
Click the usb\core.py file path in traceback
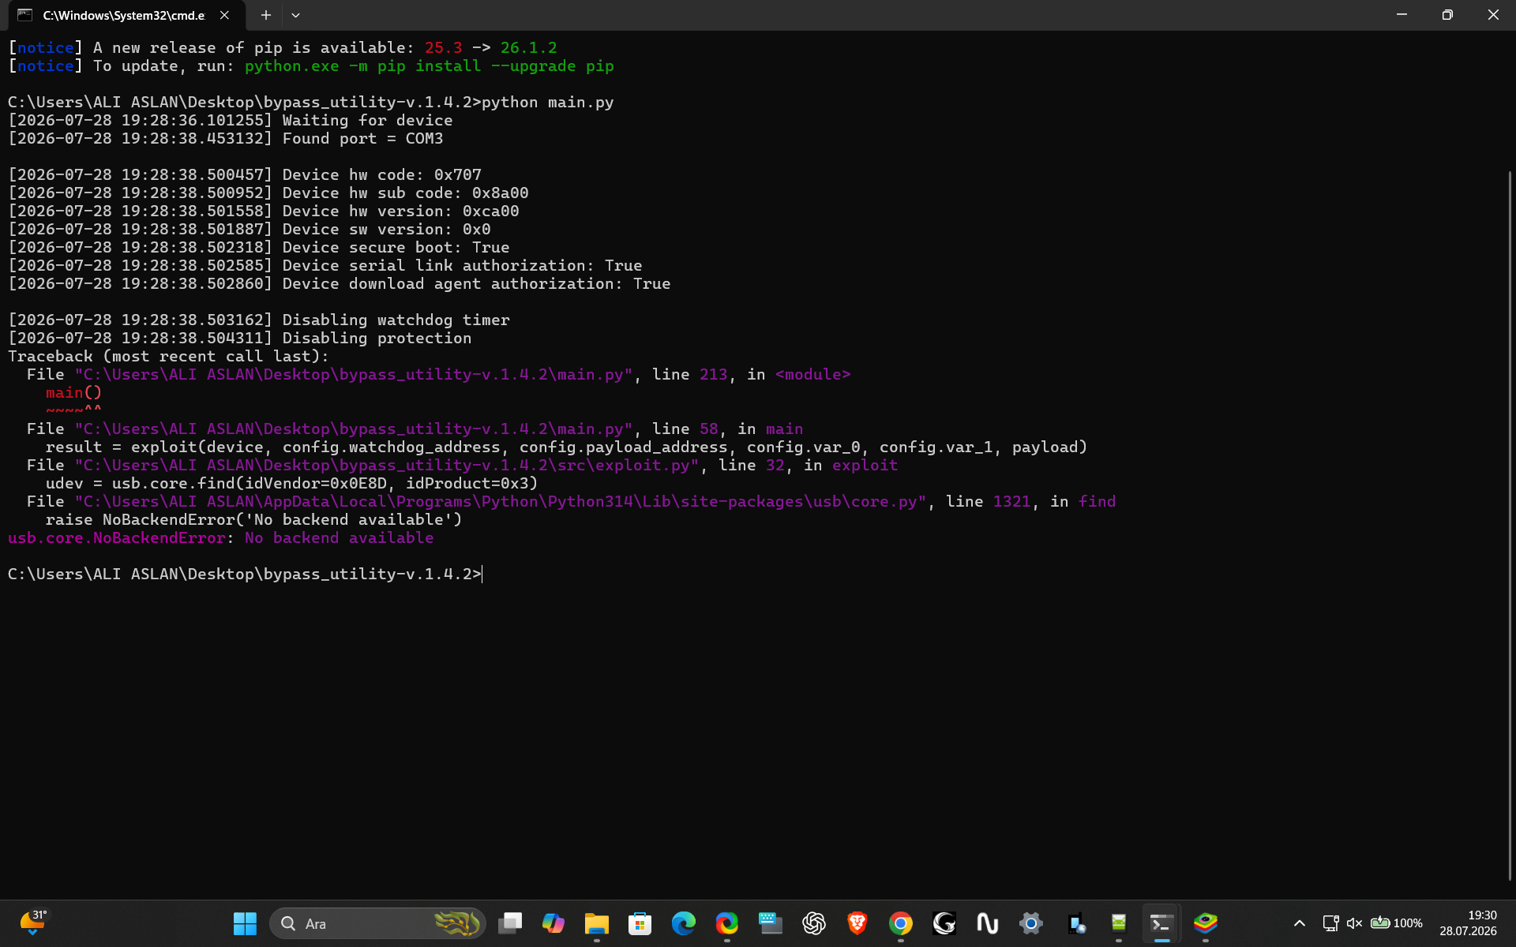point(501,502)
